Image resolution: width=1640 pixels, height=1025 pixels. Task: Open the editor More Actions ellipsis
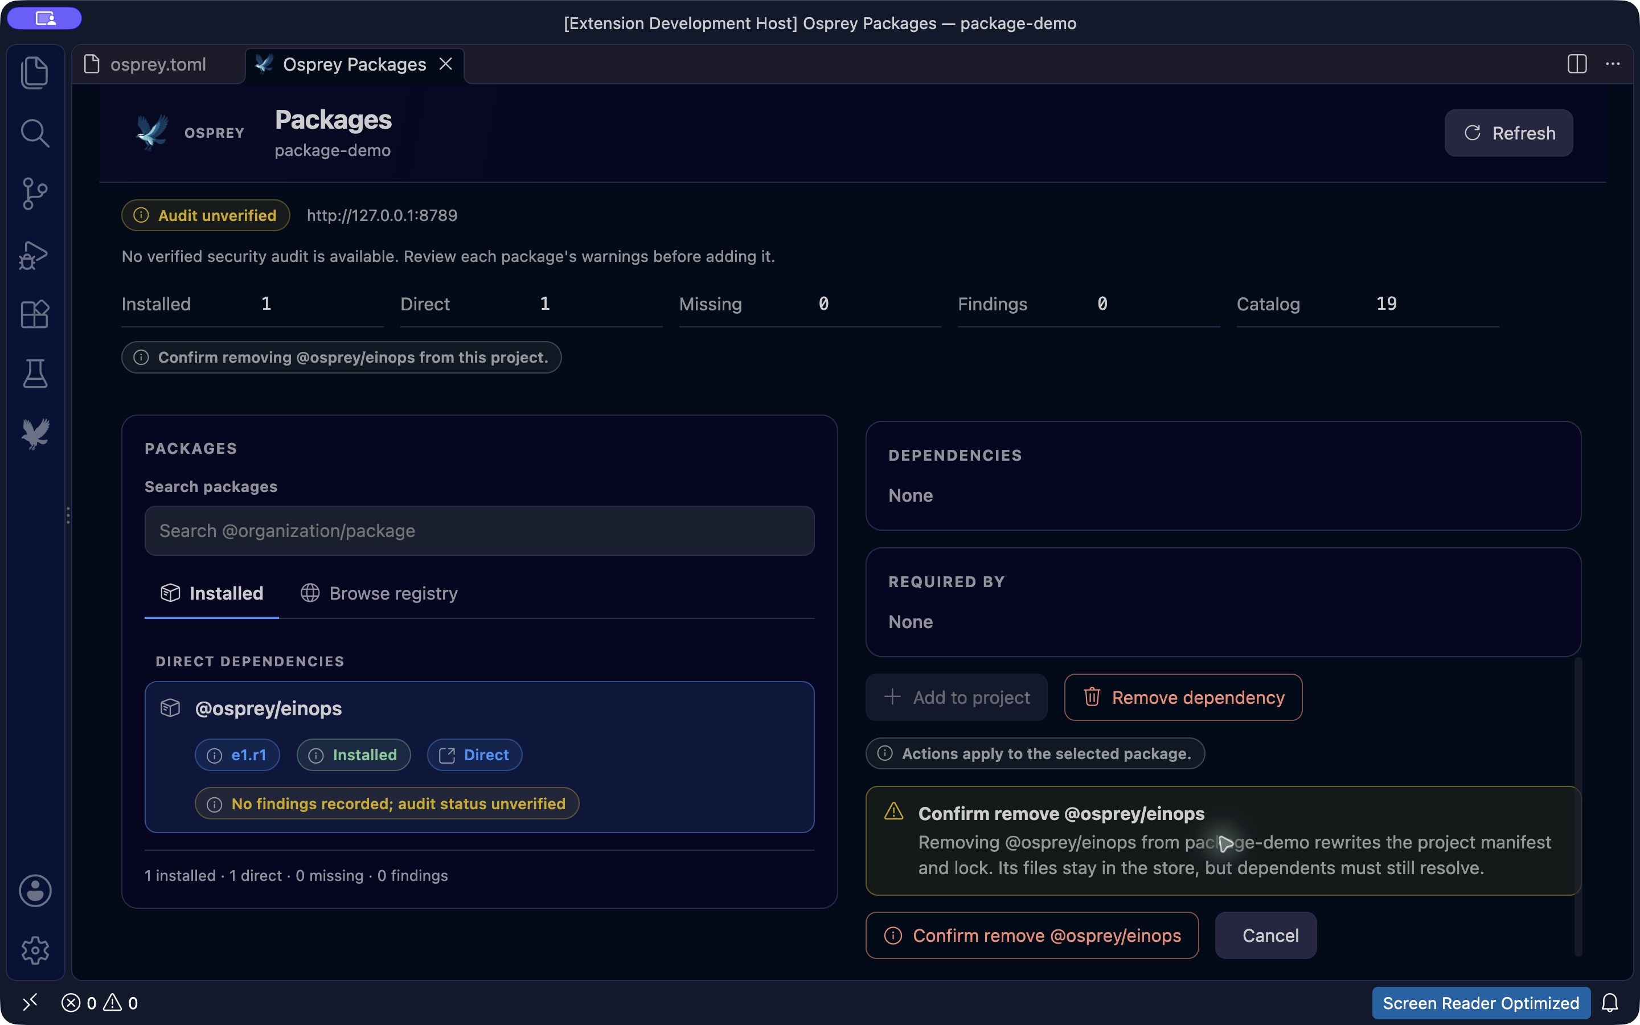click(x=1613, y=64)
